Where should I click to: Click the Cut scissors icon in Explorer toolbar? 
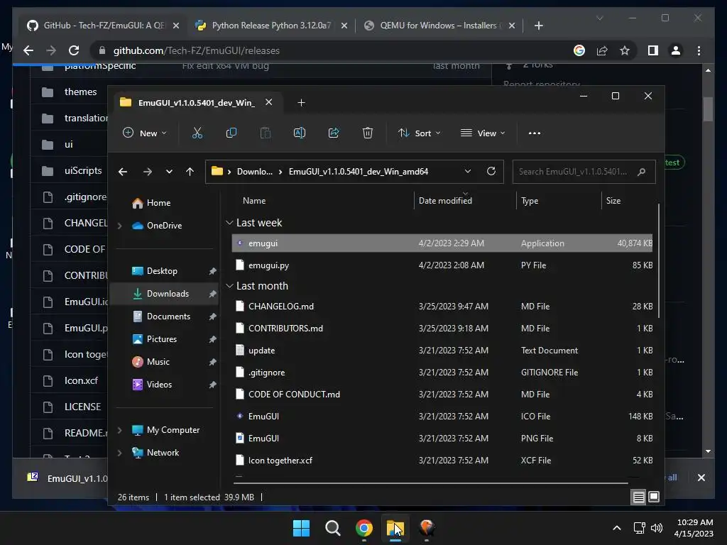click(197, 133)
